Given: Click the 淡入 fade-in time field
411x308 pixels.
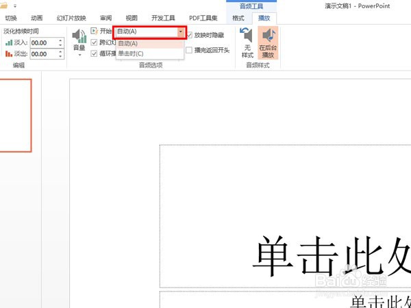Looking at the screenshot, I should tap(44, 42).
